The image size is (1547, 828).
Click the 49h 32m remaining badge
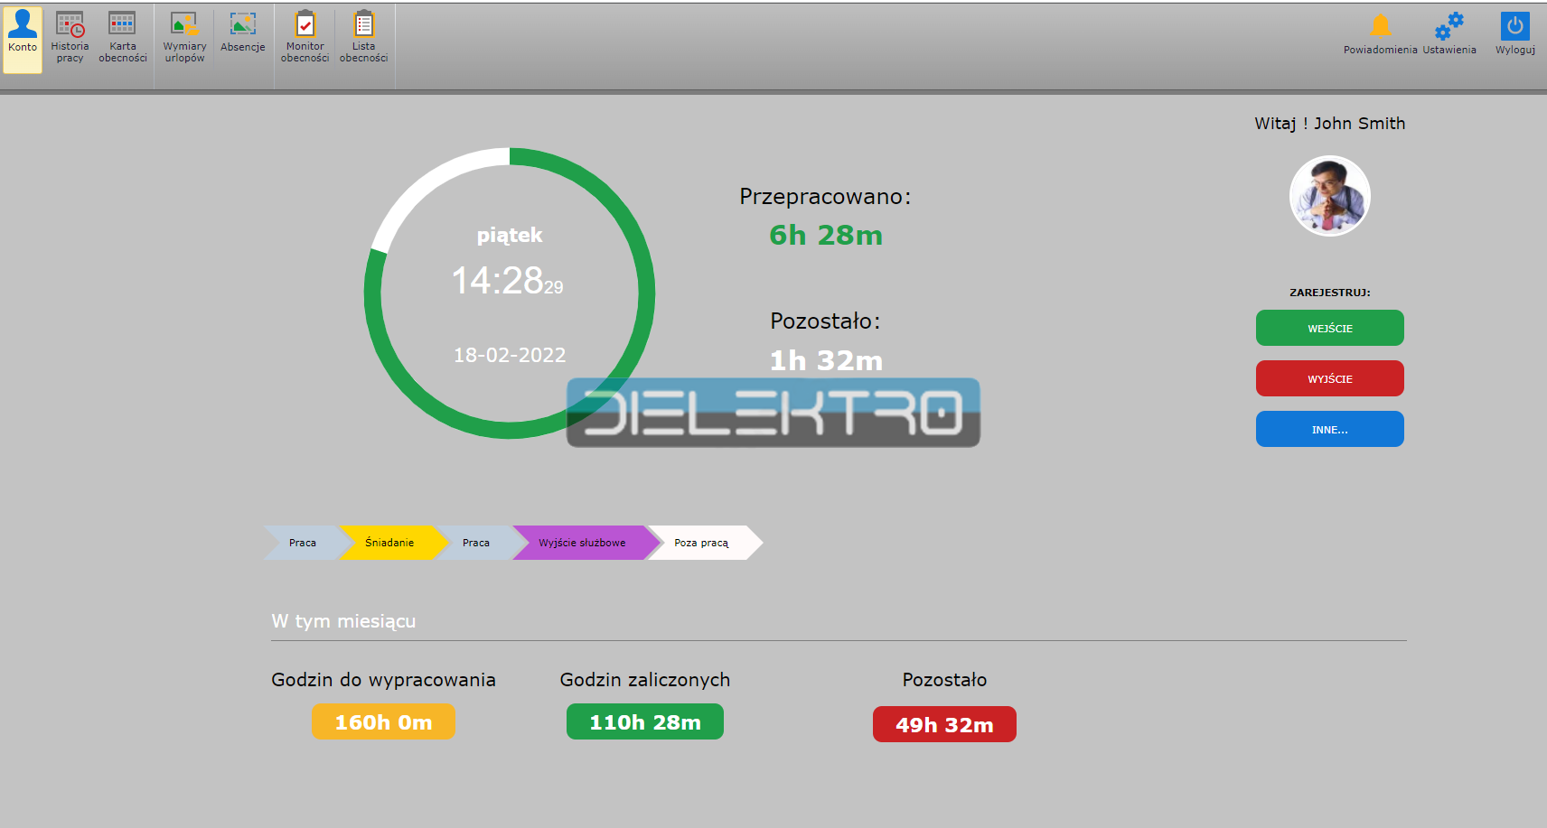[x=944, y=724]
